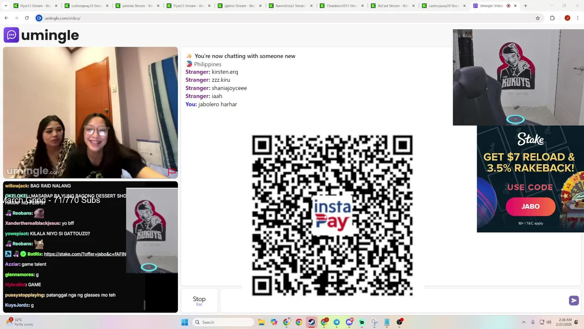This screenshot has width=584, height=329.
Task: Open Discord from the taskbar
Action: pos(349,322)
